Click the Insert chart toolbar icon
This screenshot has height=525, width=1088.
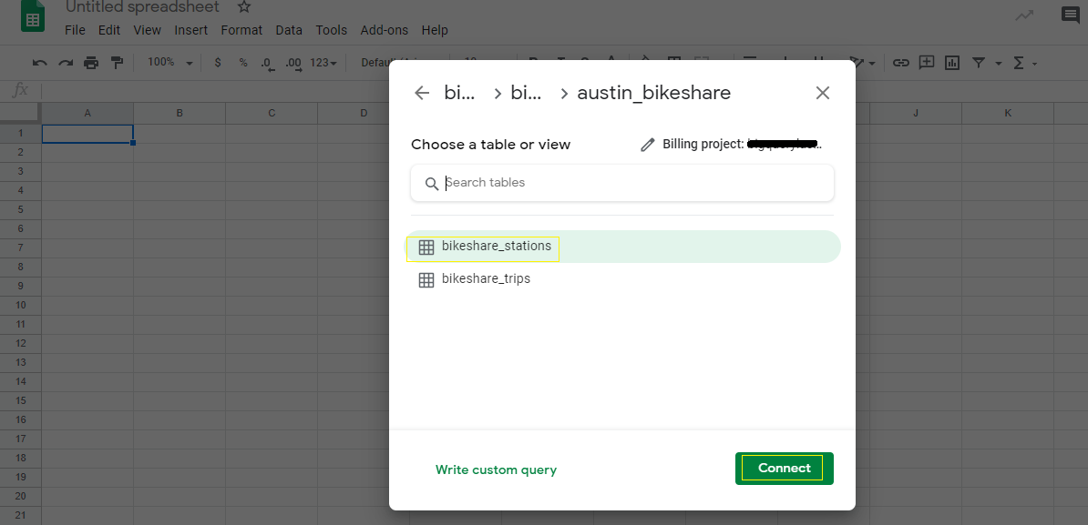[x=952, y=63]
